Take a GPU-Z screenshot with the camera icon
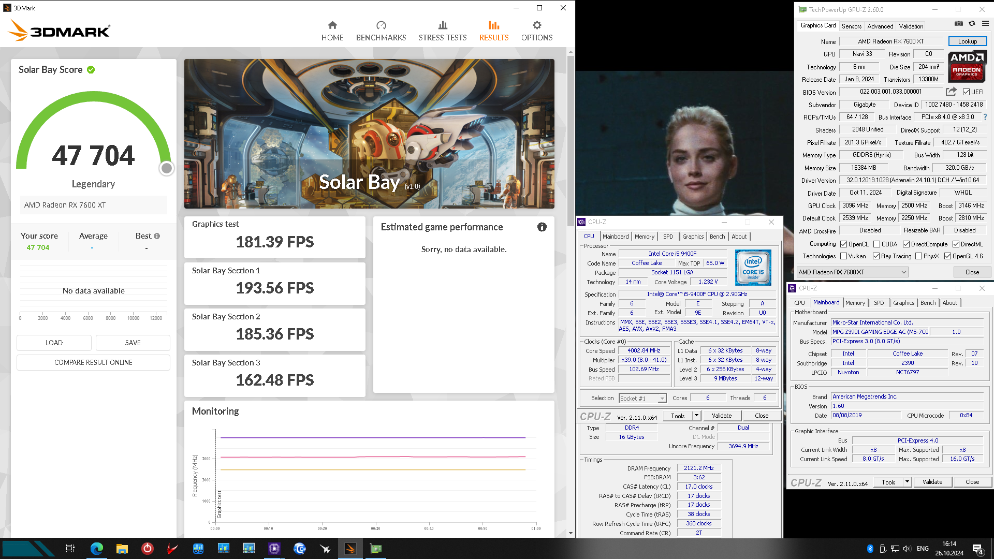 pyautogui.click(x=959, y=23)
